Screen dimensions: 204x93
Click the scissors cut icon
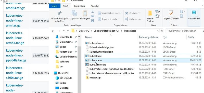pos(93,11)
